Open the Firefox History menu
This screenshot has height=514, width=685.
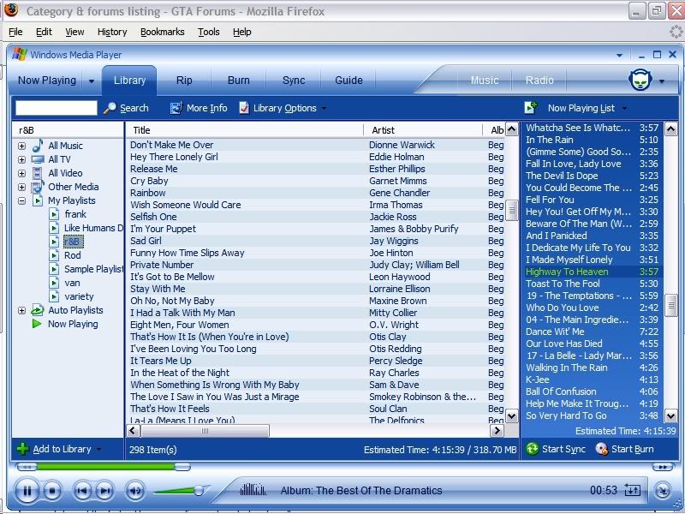coord(112,32)
